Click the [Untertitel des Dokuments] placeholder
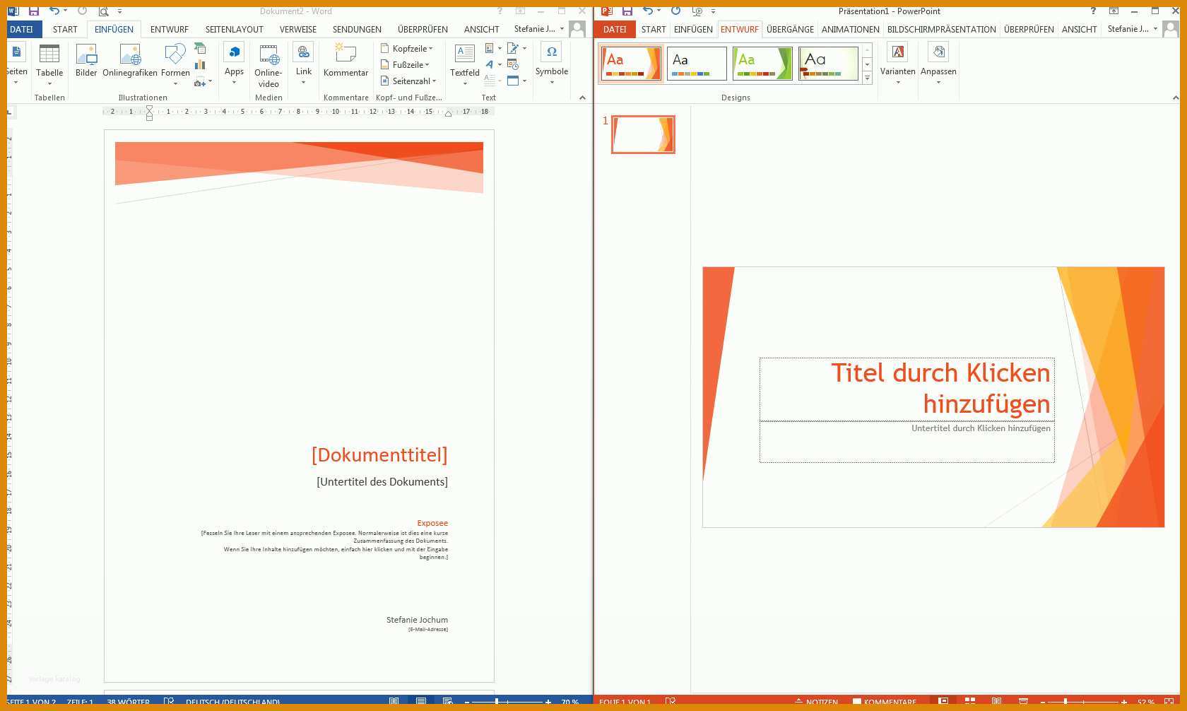 [382, 482]
